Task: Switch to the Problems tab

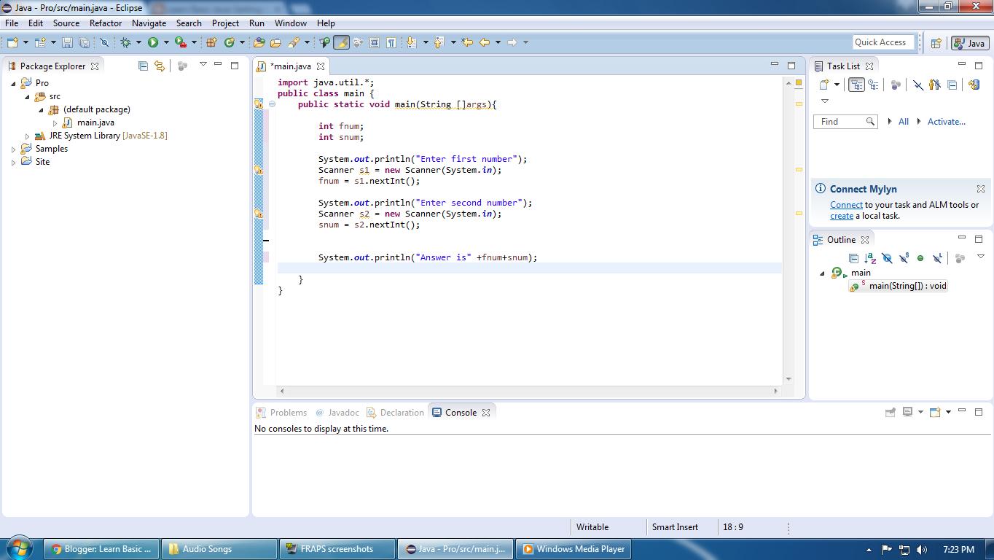Action: coord(281,412)
